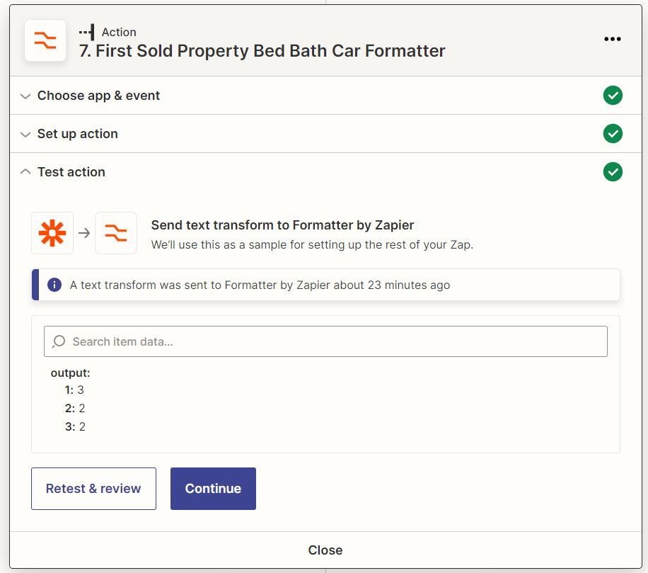Click the action step type icon in header

87,32
